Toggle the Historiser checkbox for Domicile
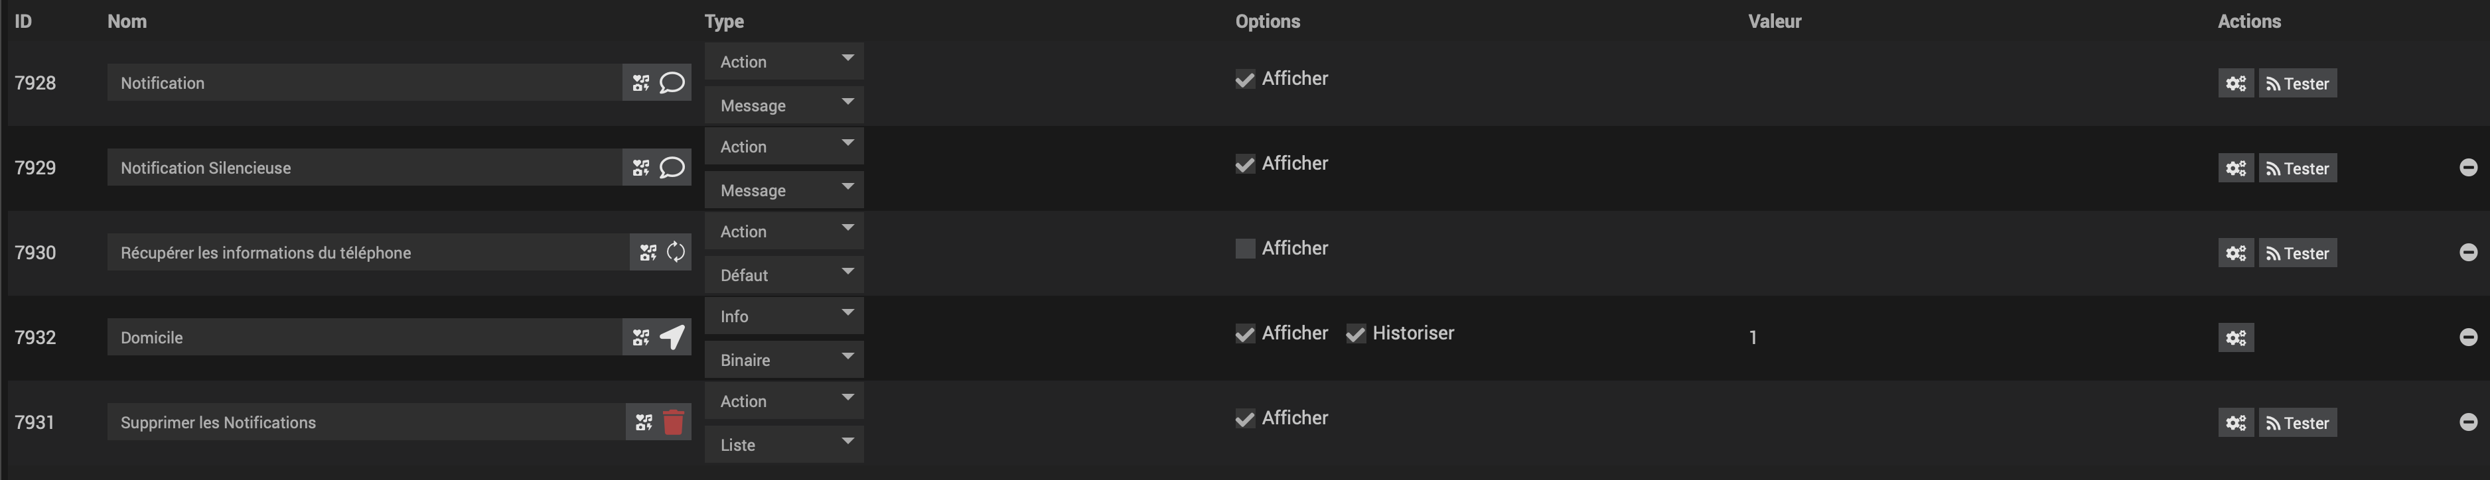The width and height of the screenshot is (2490, 480). tap(1355, 334)
